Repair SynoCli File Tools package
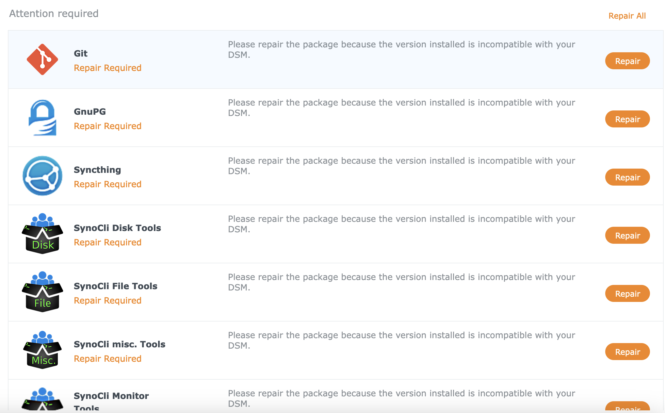The image size is (665, 413). tap(627, 293)
